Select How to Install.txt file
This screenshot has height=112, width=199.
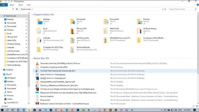pyautogui.click(x=47, y=96)
